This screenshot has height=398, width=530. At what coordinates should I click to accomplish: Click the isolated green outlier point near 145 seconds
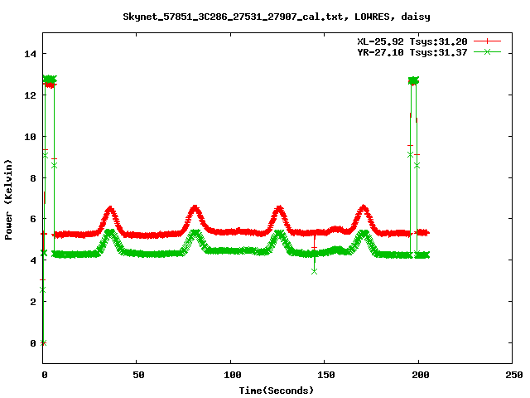[314, 271]
